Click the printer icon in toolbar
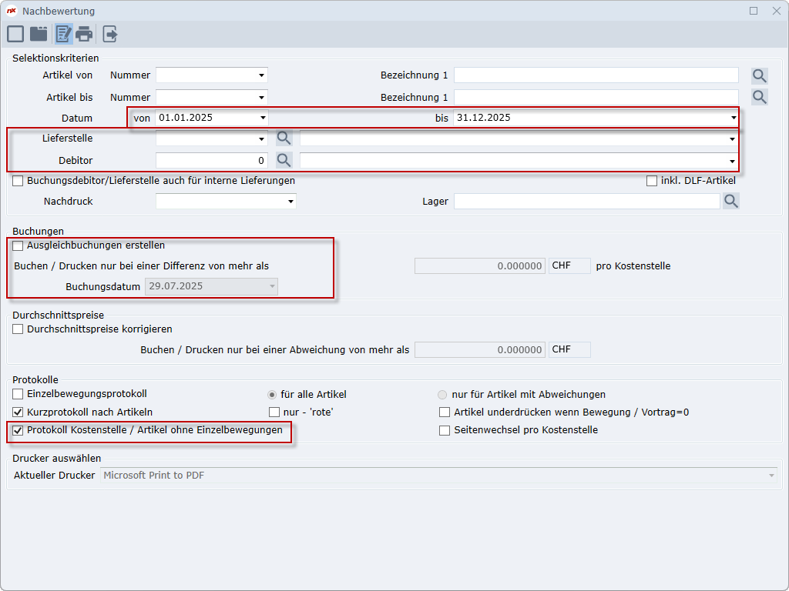789x591 pixels. tap(84, 34)
